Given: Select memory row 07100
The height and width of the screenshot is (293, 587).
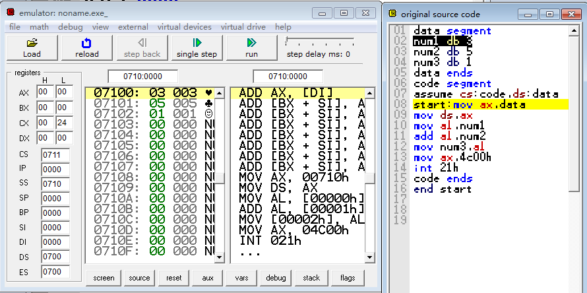Looking at the screenshot, I should coord(150,92).
